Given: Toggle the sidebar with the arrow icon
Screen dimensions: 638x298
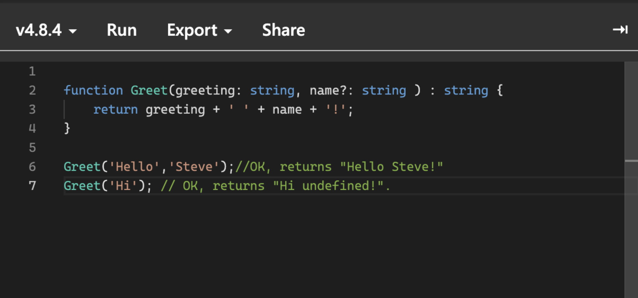Looking at the screenshot, I should (620, 30).
